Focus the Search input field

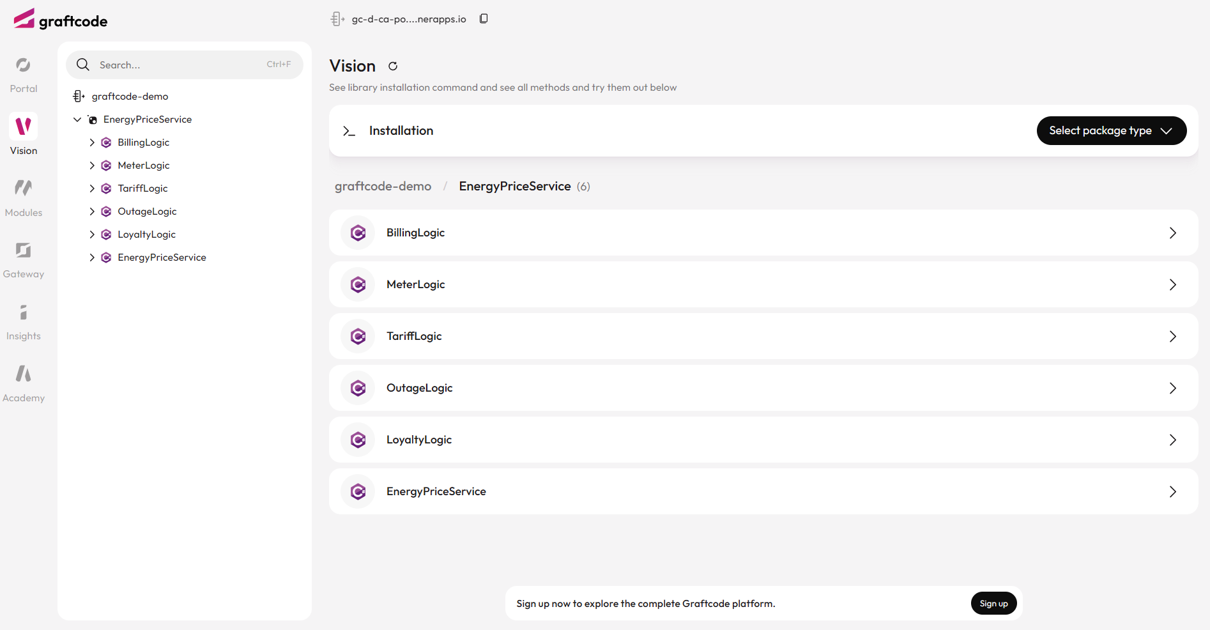pyautogui.click(x=185, y=65)
